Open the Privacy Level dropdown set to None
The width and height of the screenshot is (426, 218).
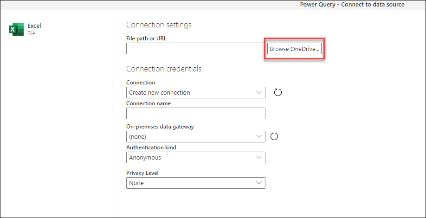click(x=196, y=183)
